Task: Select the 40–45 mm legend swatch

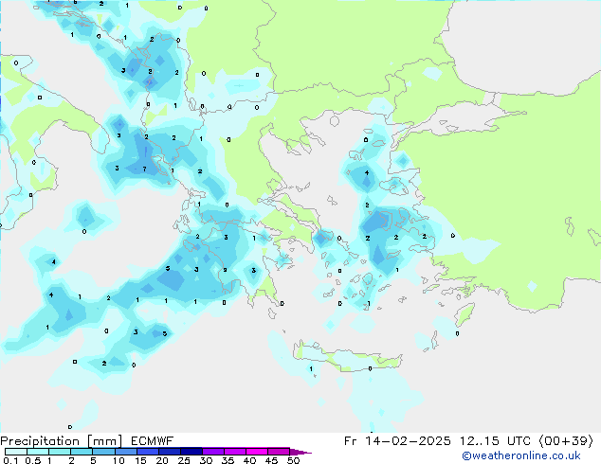Action: (x=257, y=452)
